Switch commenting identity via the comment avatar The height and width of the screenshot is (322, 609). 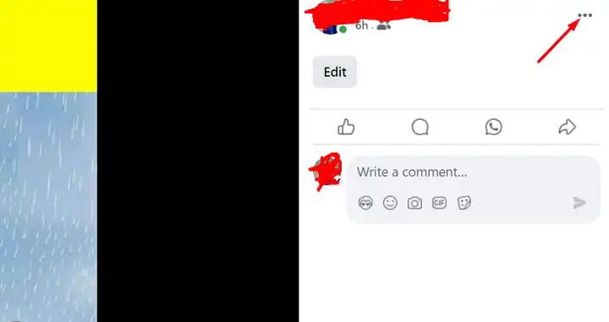[x=326, y=171]
